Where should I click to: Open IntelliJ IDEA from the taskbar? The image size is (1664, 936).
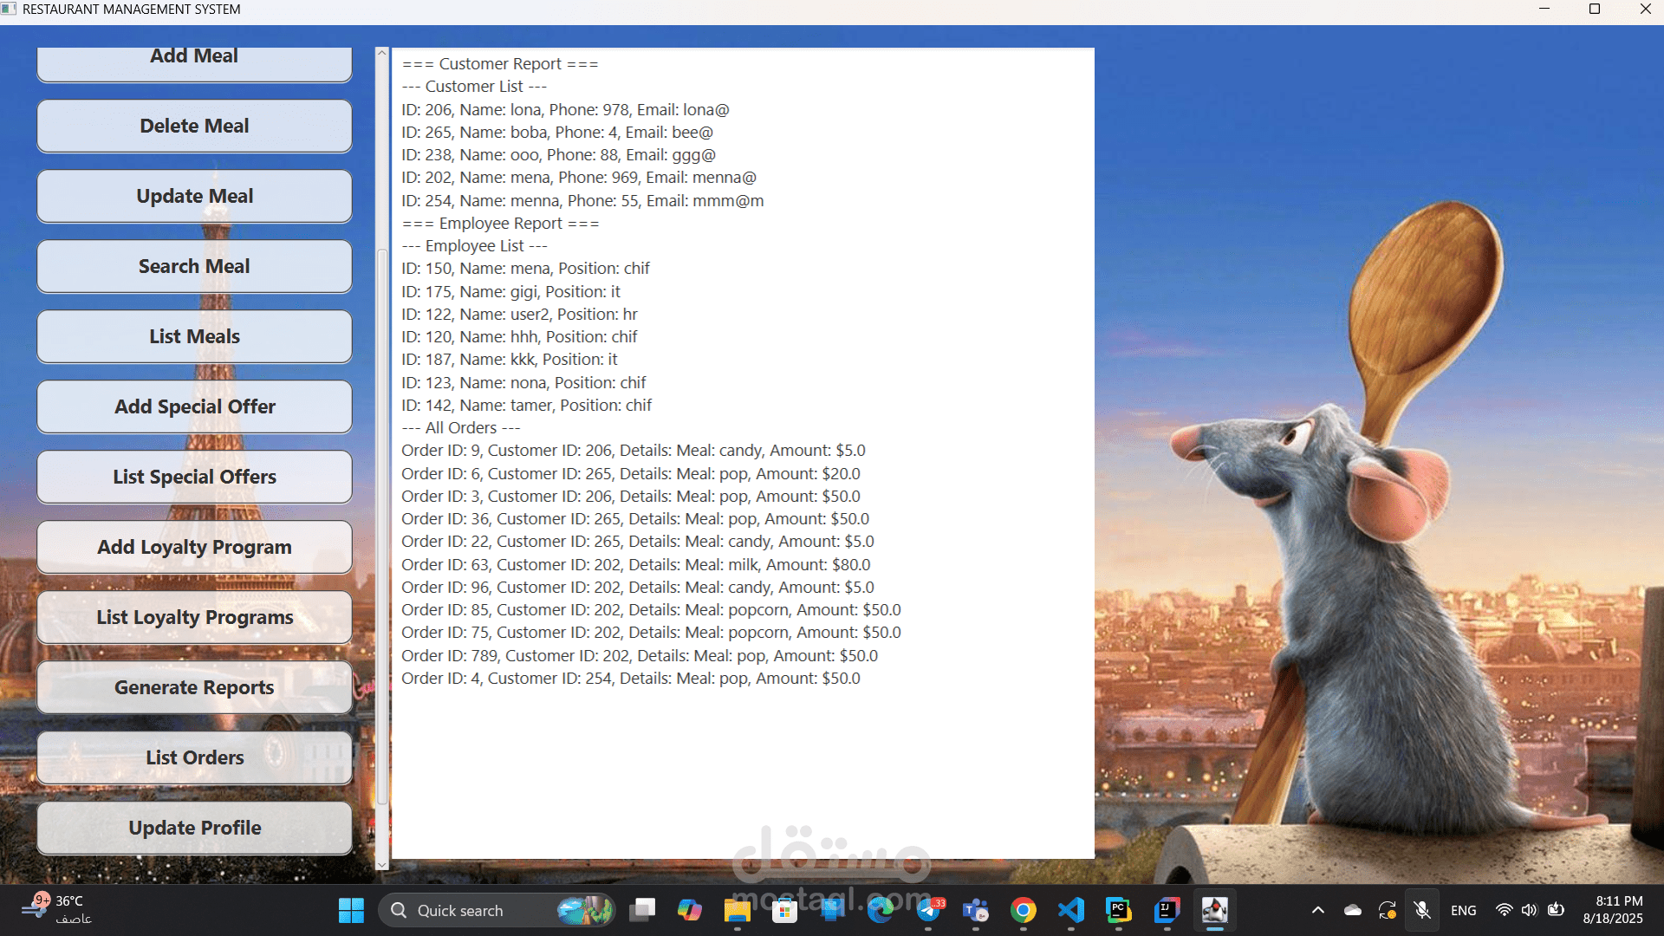pos(1167,910)
